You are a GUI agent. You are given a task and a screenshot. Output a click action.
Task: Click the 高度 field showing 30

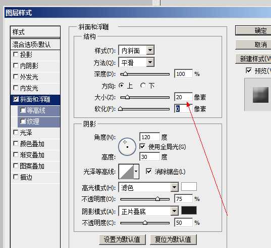click(x=149, y=157)
